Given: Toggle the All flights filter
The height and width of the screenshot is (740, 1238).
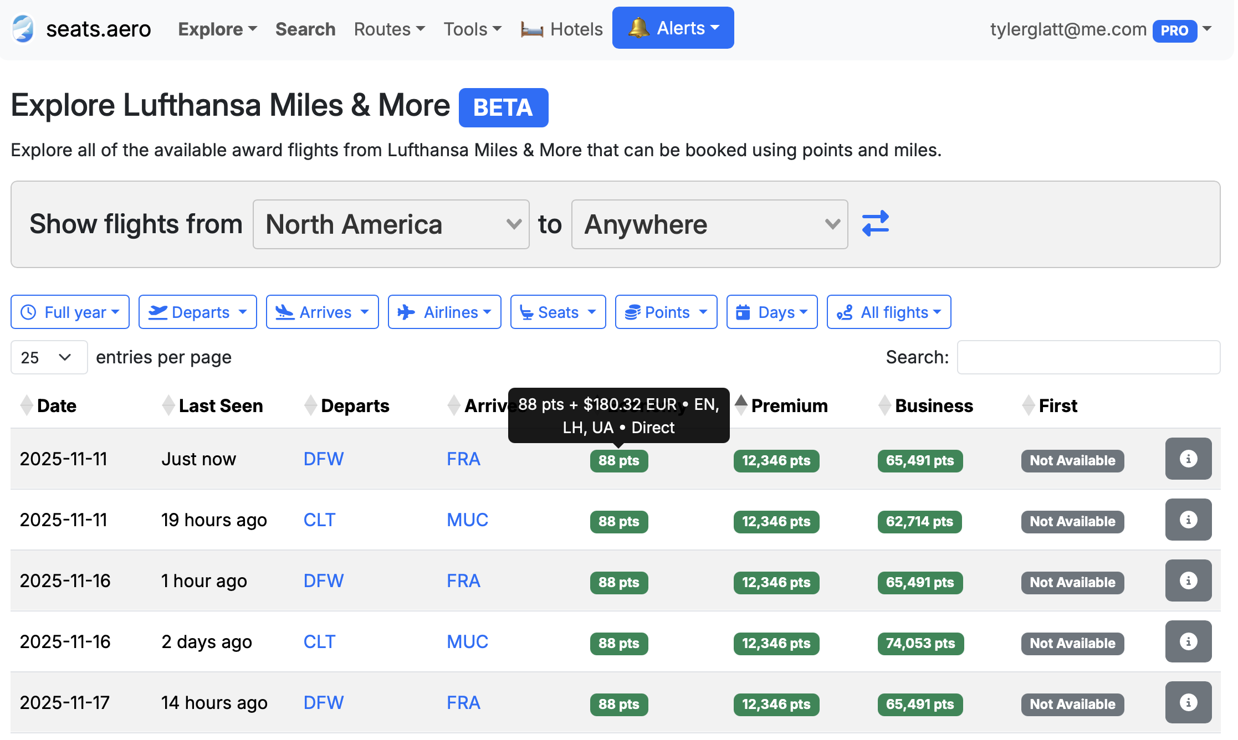Looking at the screenshot, I should pyautogui.click(x=889, y=312).
